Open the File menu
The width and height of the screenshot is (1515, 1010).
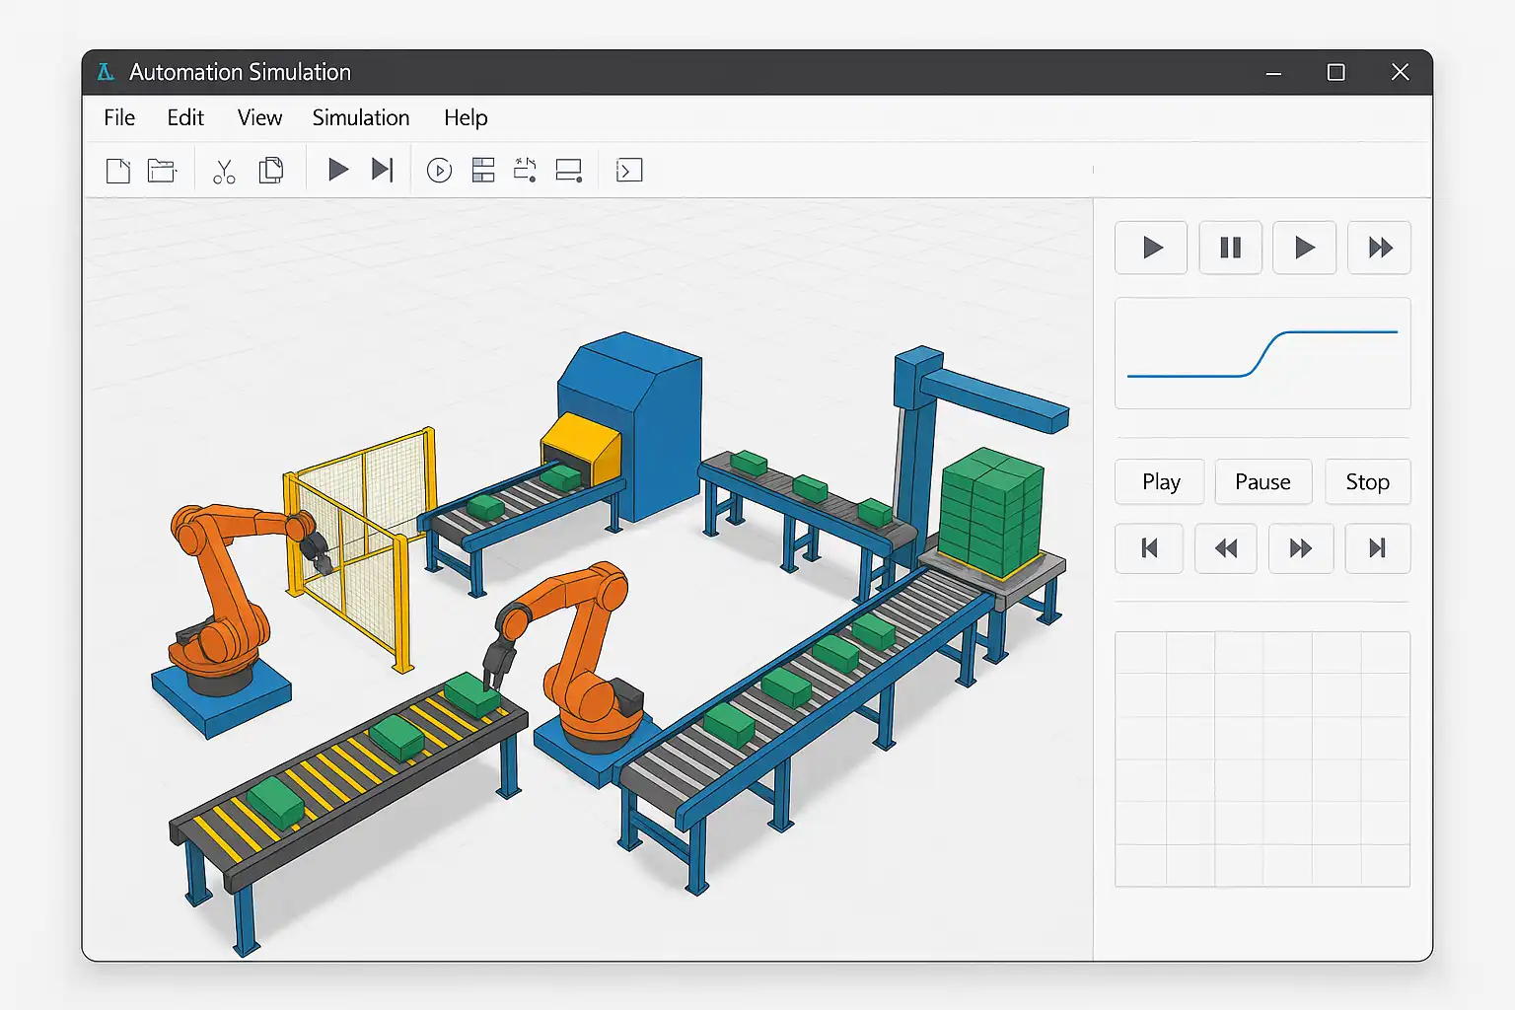119,117
